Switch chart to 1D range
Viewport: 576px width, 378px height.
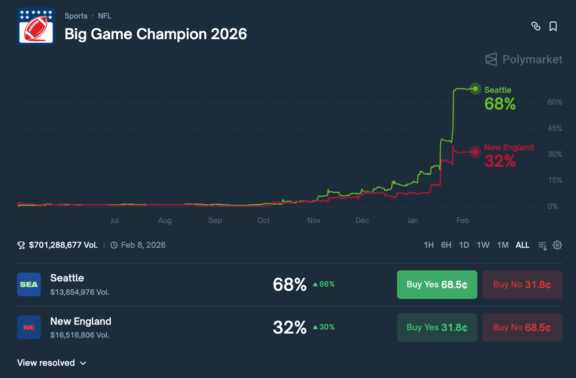(464, 245)
